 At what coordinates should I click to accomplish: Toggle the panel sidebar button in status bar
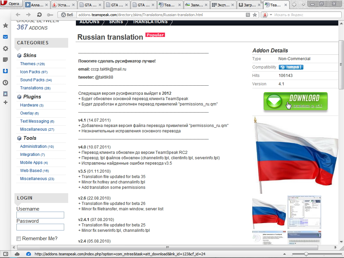point(5,254)
